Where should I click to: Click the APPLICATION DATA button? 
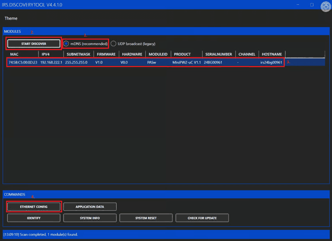90,207
